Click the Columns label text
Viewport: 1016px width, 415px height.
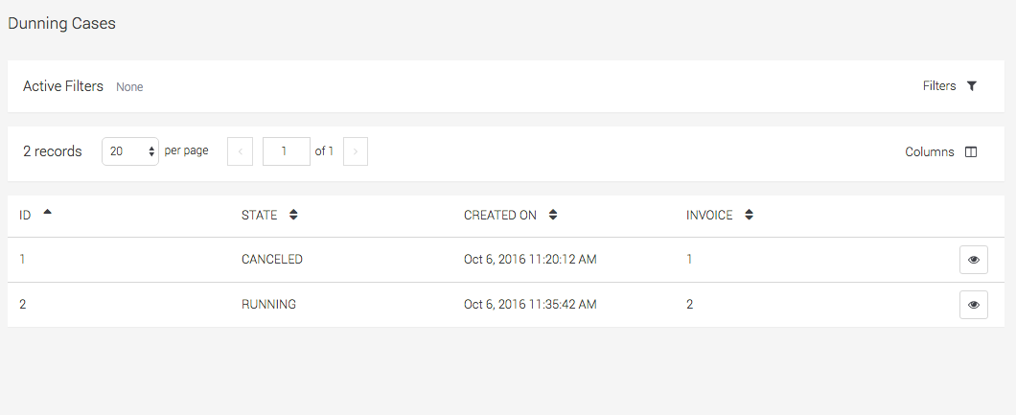[930, 151]
